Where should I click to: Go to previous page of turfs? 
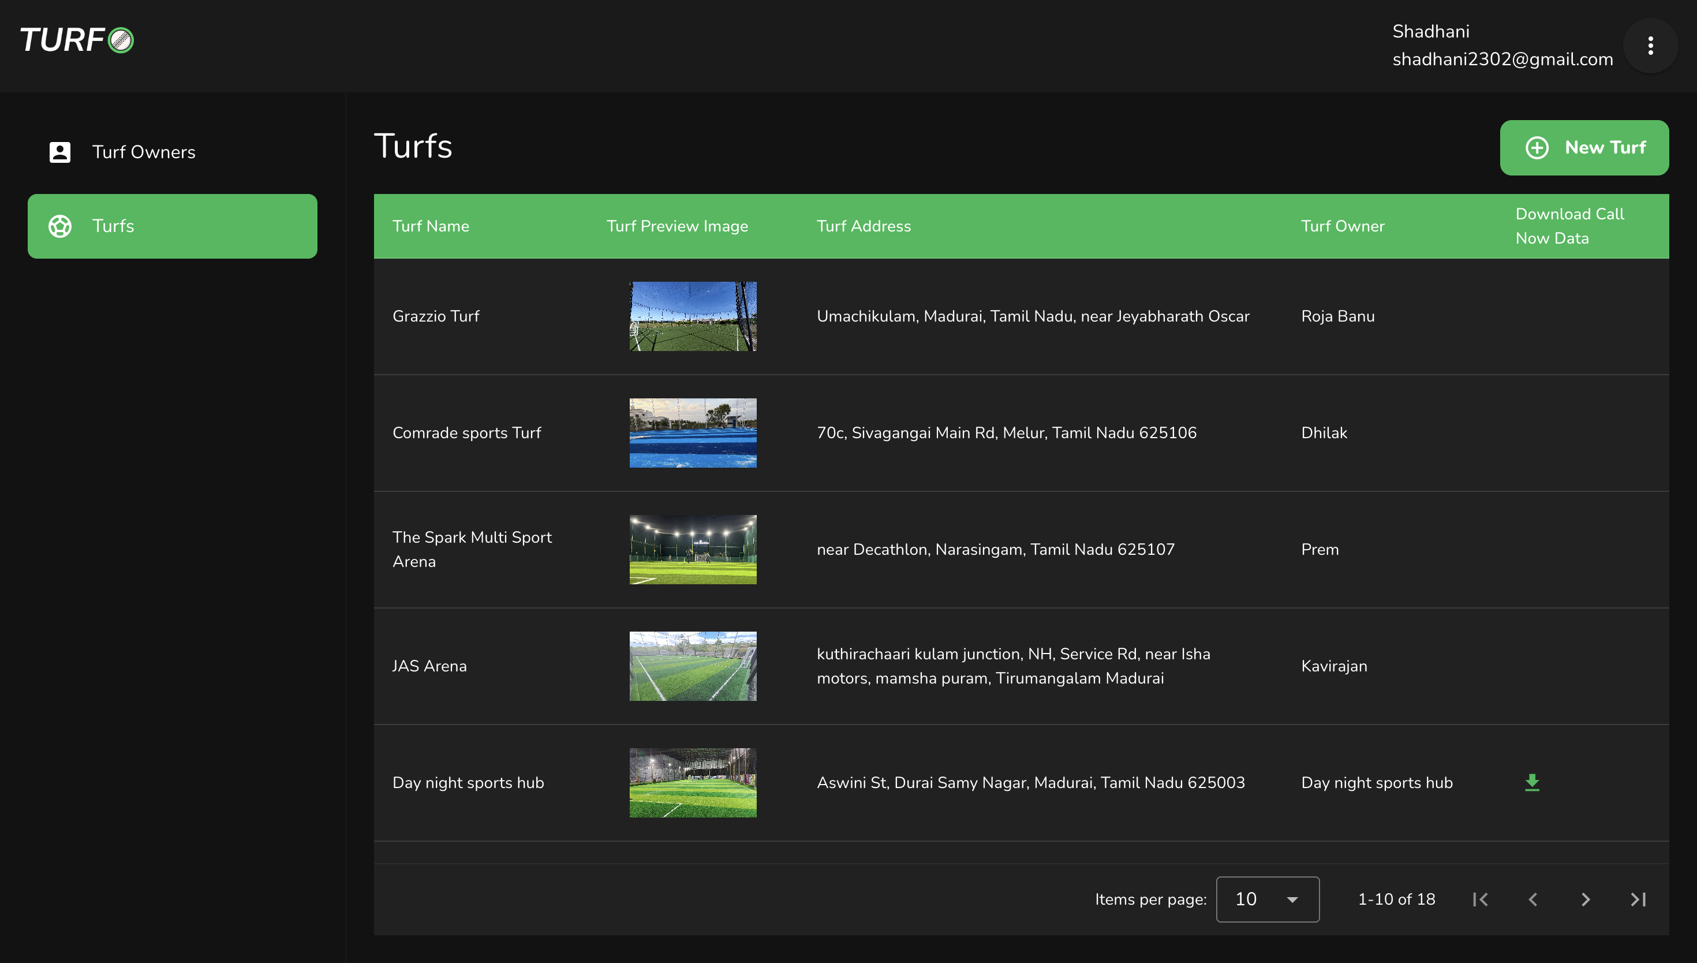1533,899
